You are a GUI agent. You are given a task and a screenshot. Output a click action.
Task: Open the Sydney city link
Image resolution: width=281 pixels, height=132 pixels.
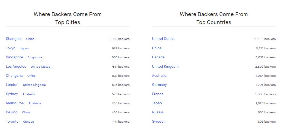tap(12, 94)
